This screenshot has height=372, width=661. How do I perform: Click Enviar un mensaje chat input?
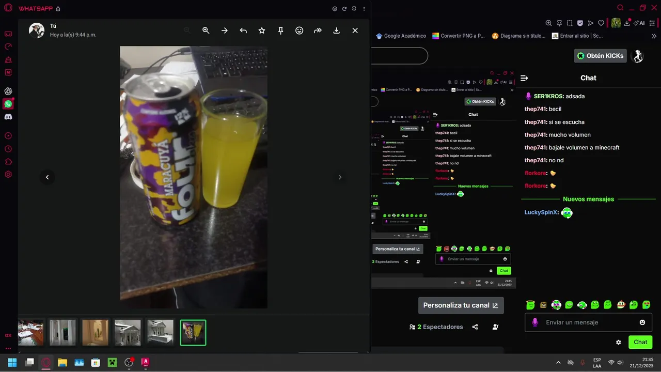[x=588, y=322]
